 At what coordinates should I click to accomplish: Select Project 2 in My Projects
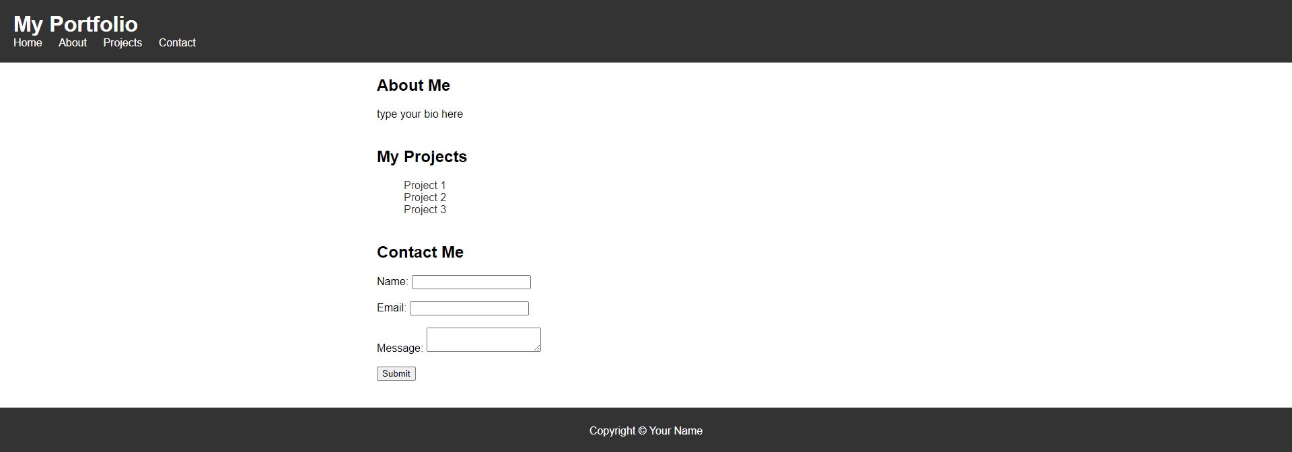pos(425,197)
